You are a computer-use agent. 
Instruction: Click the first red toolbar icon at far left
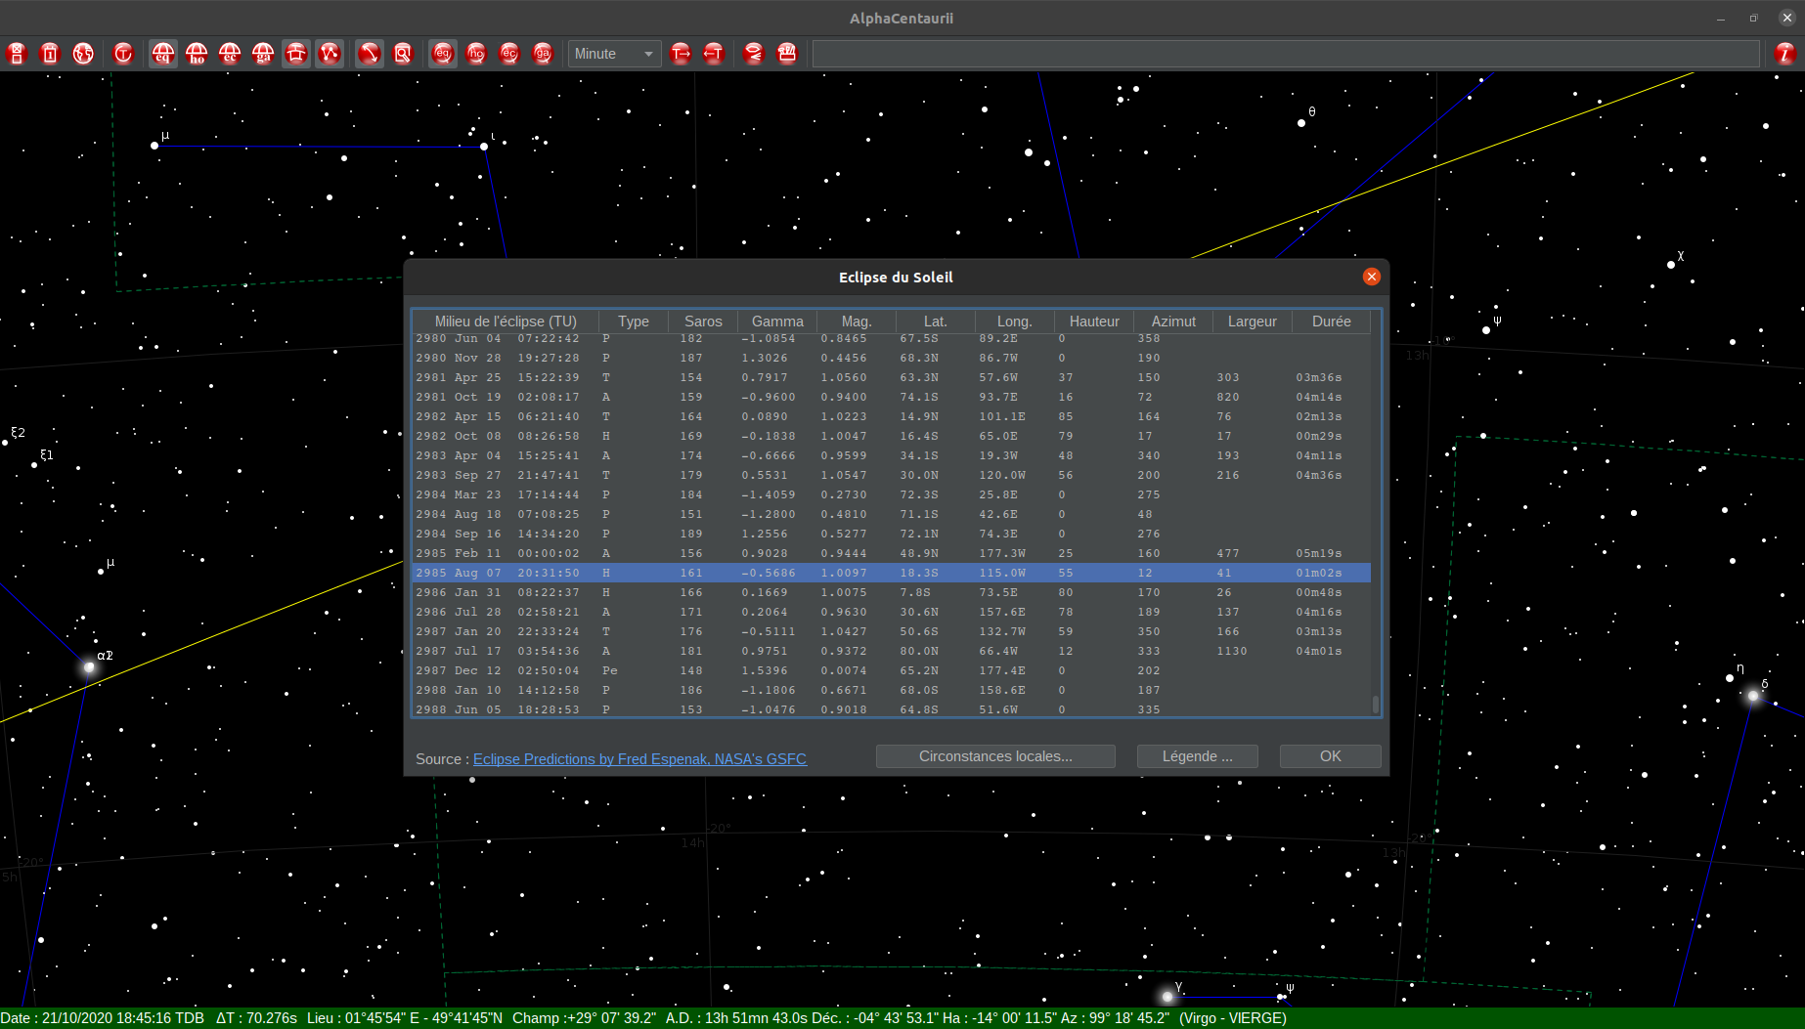coord(17,54)
